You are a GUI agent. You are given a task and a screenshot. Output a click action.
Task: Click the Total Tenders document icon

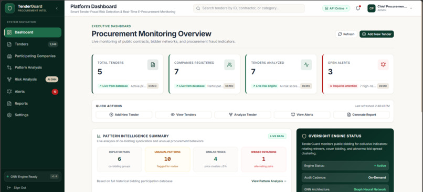point(153,65)
